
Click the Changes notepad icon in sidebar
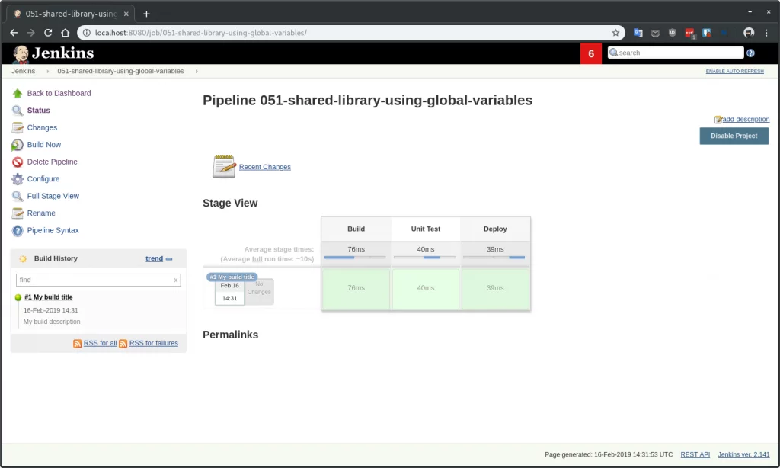(x=18, y=127)
